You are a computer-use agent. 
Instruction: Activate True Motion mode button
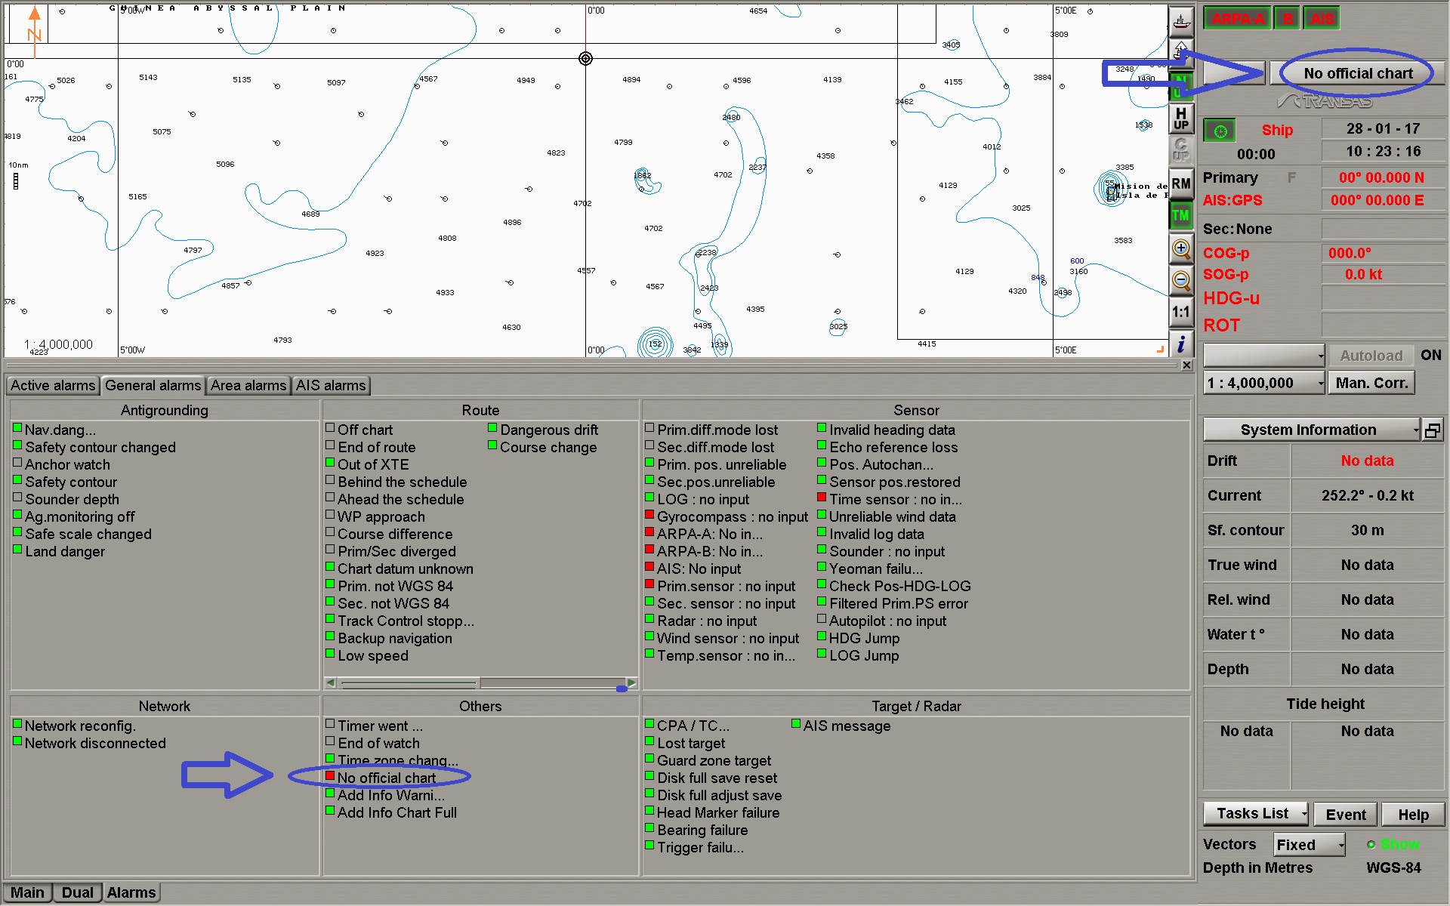click(x=1181, y=216)
